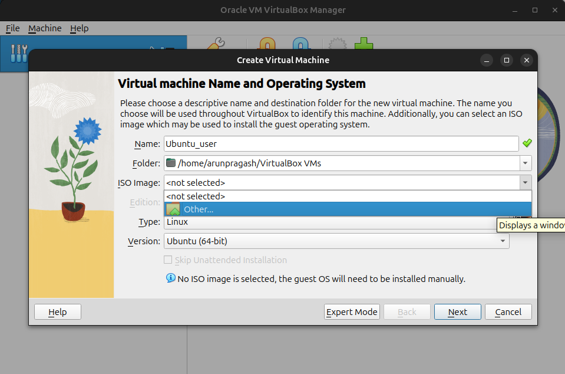The height and width of the screenshot is (374, 565).
Task: Choose 'Other...' in the ISO Image list
Action: coord(348,209)
